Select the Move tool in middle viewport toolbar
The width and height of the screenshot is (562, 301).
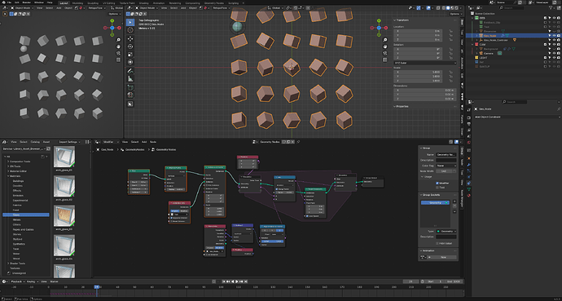tap(130, 38)
